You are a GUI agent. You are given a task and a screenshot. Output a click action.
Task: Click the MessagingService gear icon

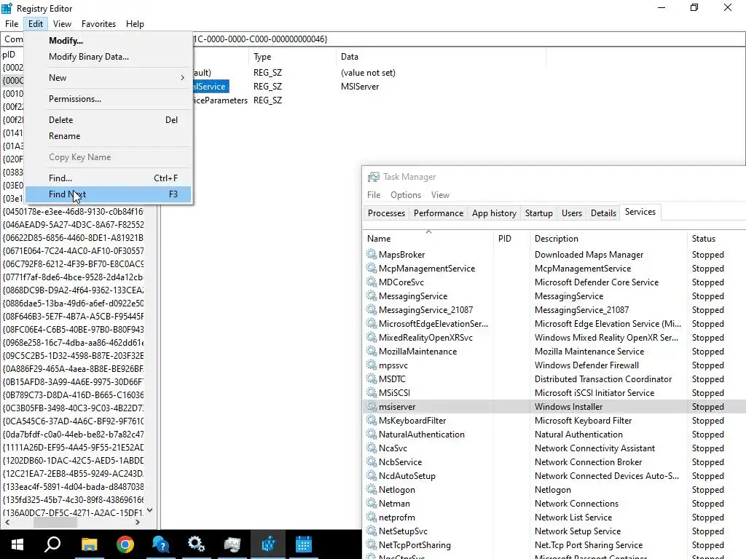371,296
